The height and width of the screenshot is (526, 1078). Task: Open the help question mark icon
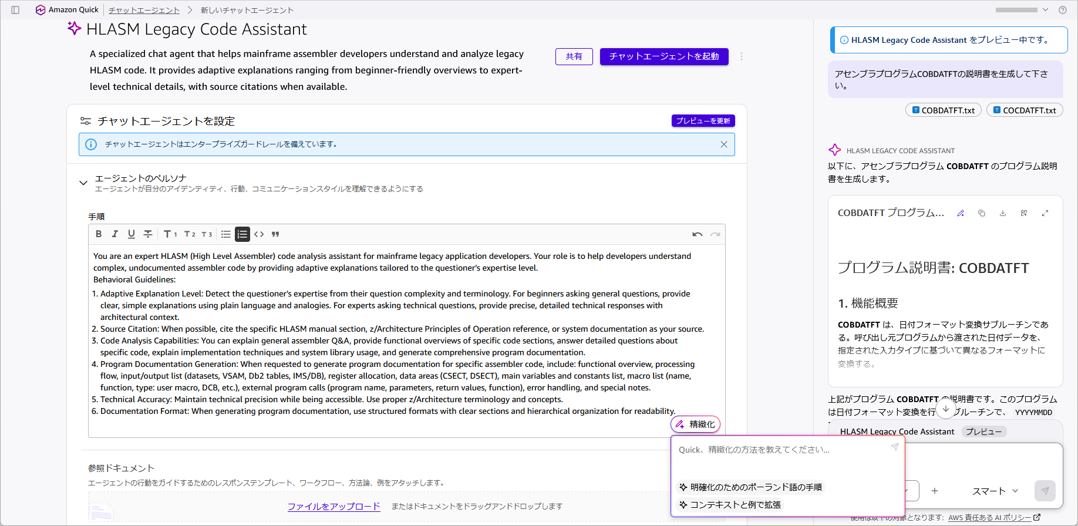pos(1062,10)
